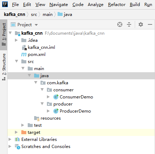The width and height of the screenshot is (155, 154).
Task: Collapse the src folder
Action: coord(17,61)
